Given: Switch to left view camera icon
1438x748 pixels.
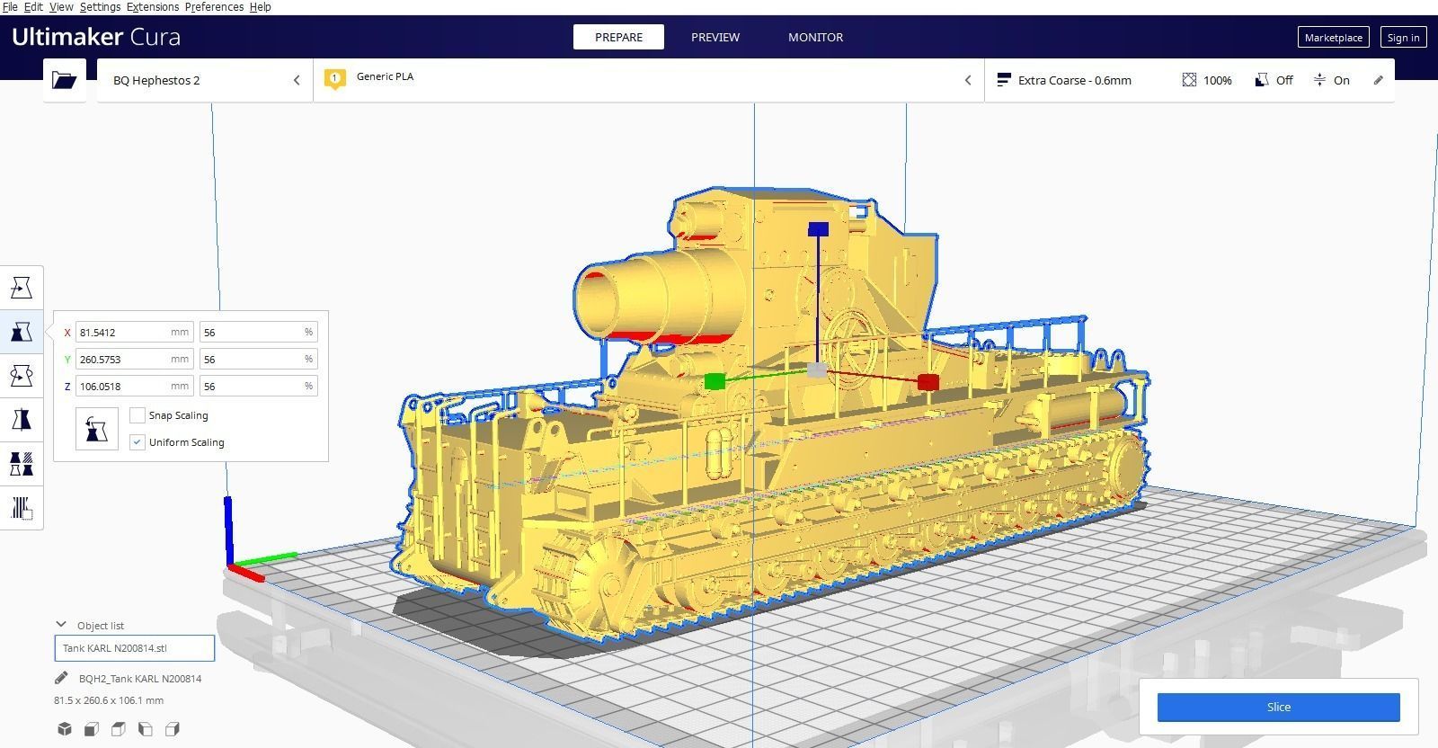Looking at the screenshot, I should (x=146, y=729).
